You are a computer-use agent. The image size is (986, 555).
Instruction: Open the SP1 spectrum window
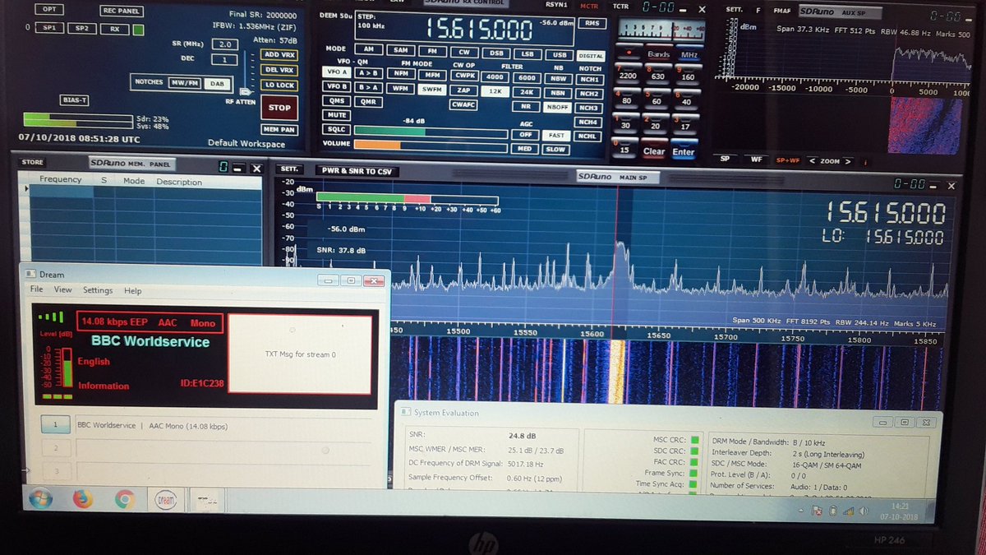click(x=49, y=28)
